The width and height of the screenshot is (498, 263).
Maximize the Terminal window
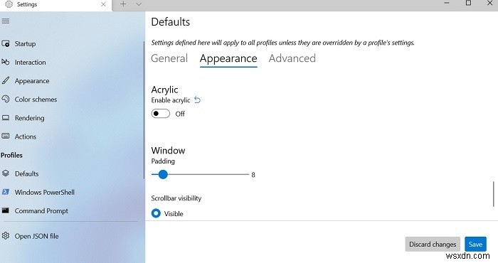click(468, 3)
